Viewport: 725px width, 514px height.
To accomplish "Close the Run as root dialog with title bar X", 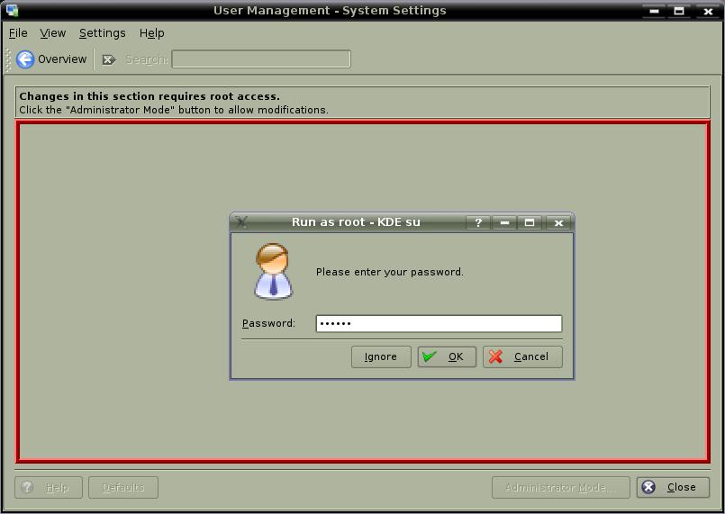I will (558, 222).
